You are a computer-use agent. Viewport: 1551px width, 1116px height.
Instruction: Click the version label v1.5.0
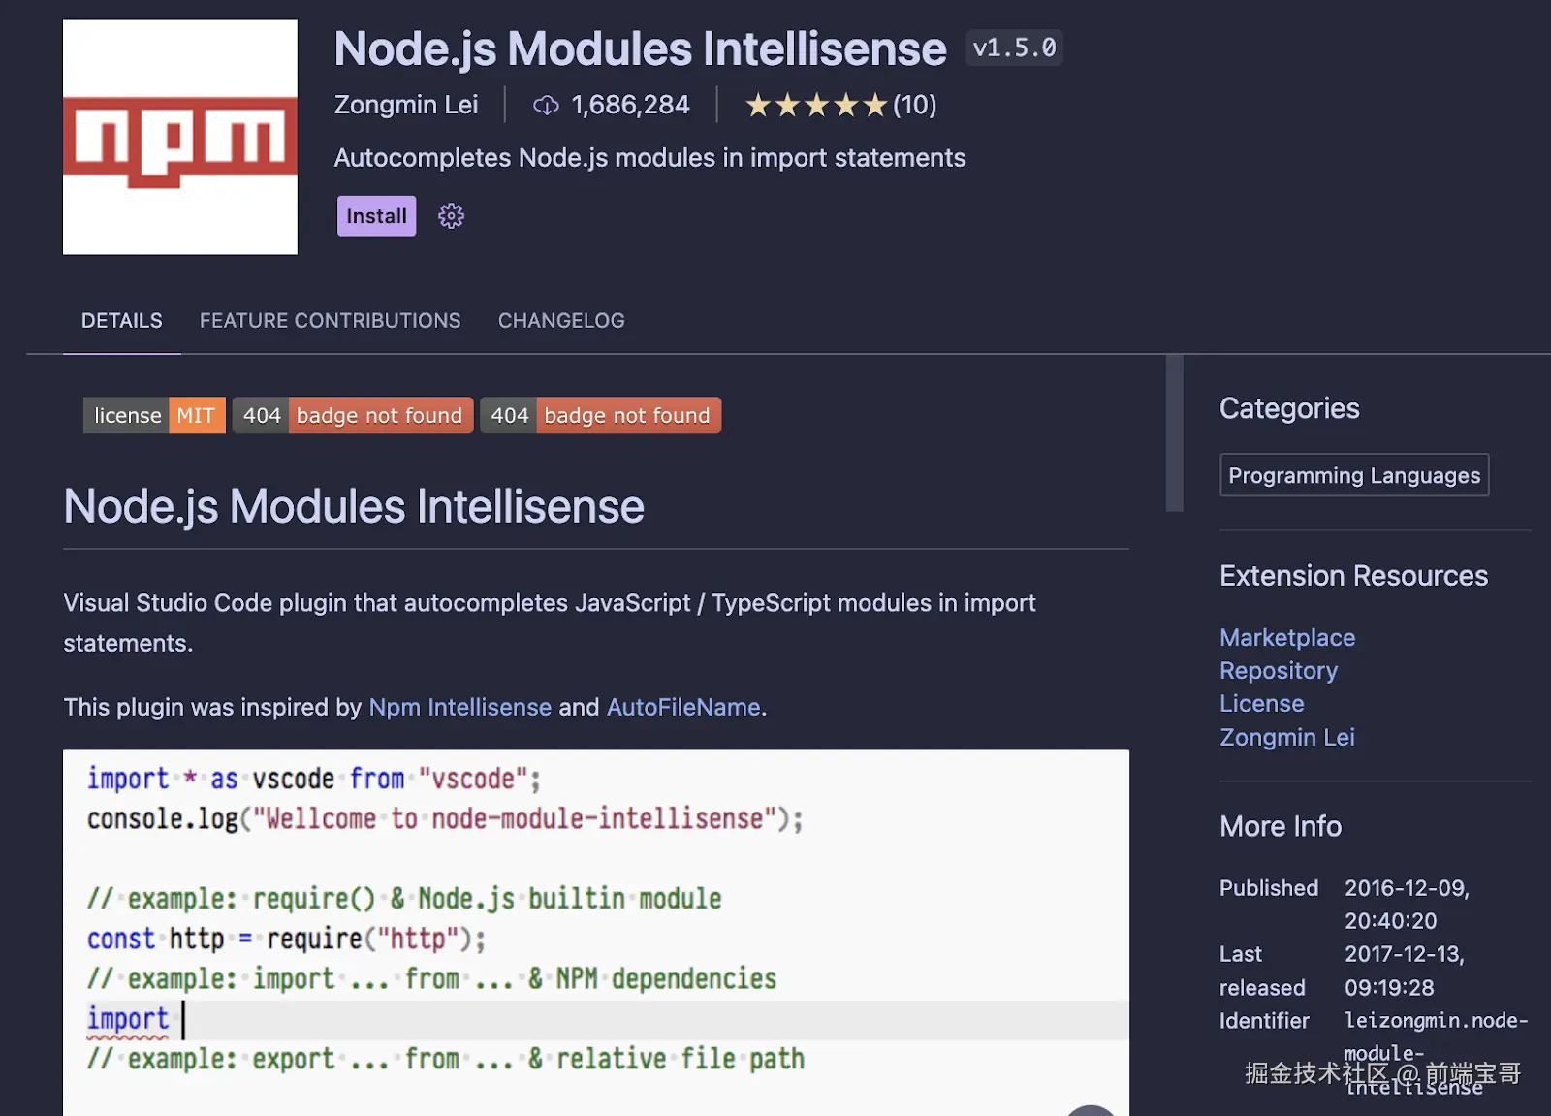point(1014,48)
